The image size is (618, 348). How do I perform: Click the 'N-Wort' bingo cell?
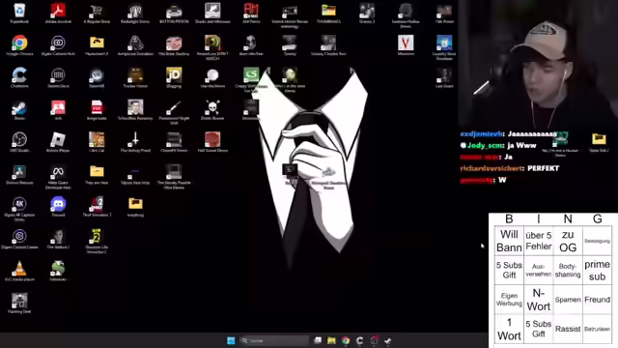pos(539,300)
